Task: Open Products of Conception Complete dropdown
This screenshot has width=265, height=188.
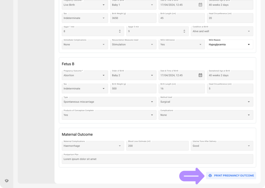Action: pos(152,115)
